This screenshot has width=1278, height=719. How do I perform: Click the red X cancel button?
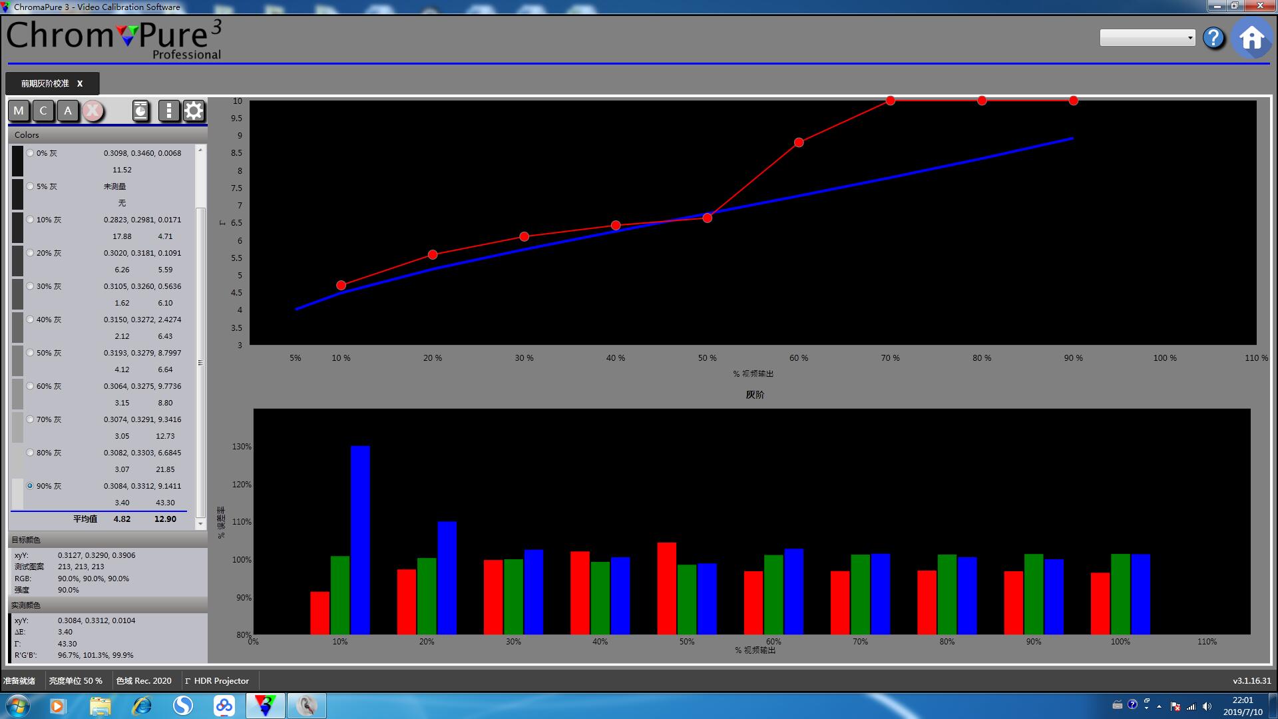tap(93, 111)
